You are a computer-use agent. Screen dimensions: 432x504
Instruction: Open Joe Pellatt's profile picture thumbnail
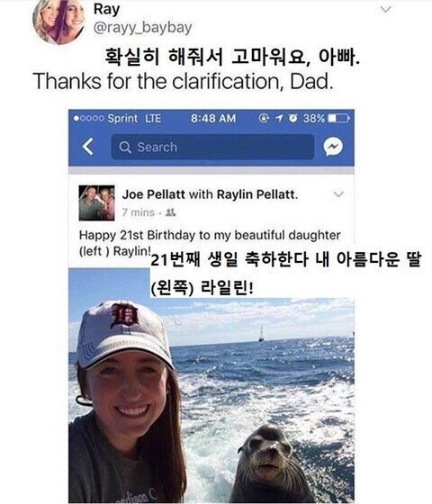tap(97, 202)
